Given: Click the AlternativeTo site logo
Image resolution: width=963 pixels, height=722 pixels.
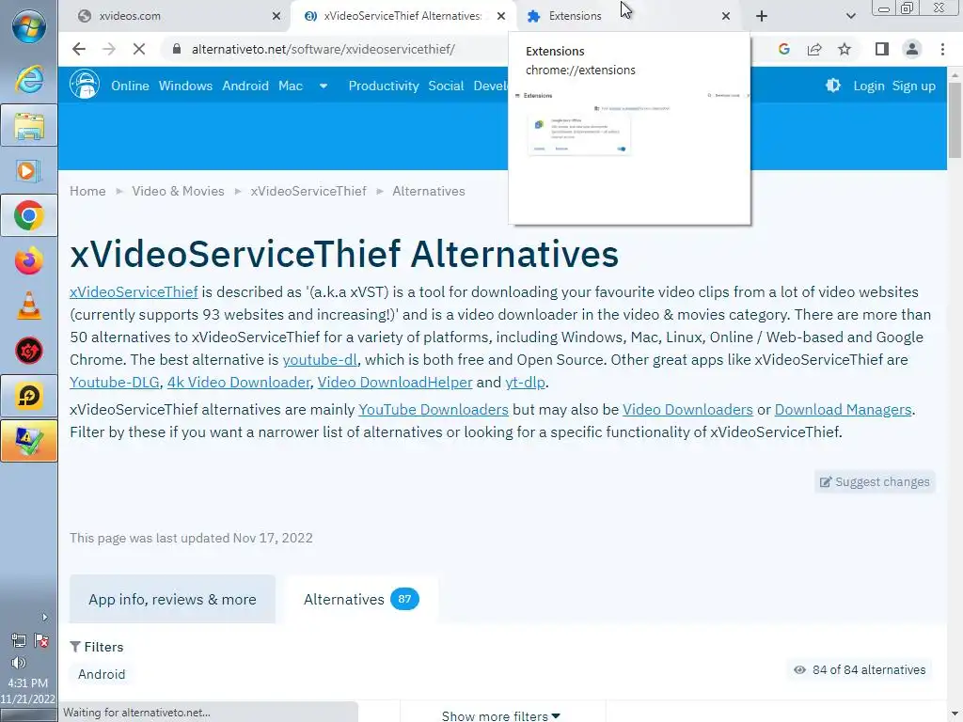Looking at the screenshot, I should coord(84,84).
